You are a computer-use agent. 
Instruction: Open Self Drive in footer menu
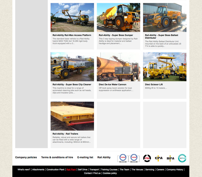coord(83,170)
